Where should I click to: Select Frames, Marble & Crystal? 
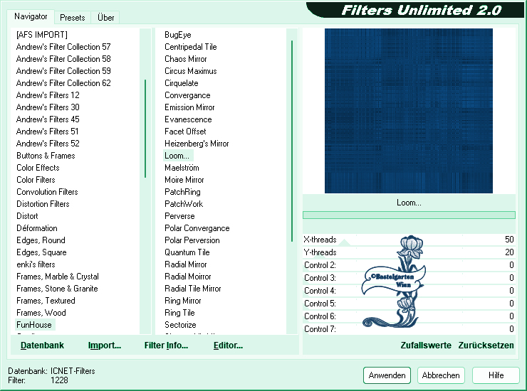pos(58,277)
